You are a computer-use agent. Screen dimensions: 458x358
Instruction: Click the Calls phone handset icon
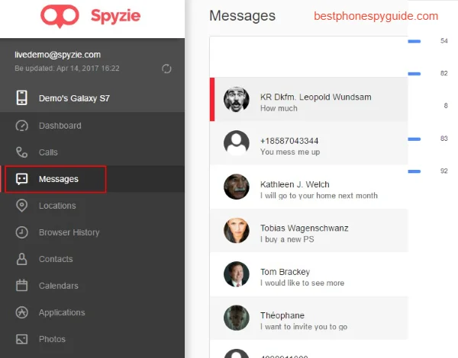(22, 152)
